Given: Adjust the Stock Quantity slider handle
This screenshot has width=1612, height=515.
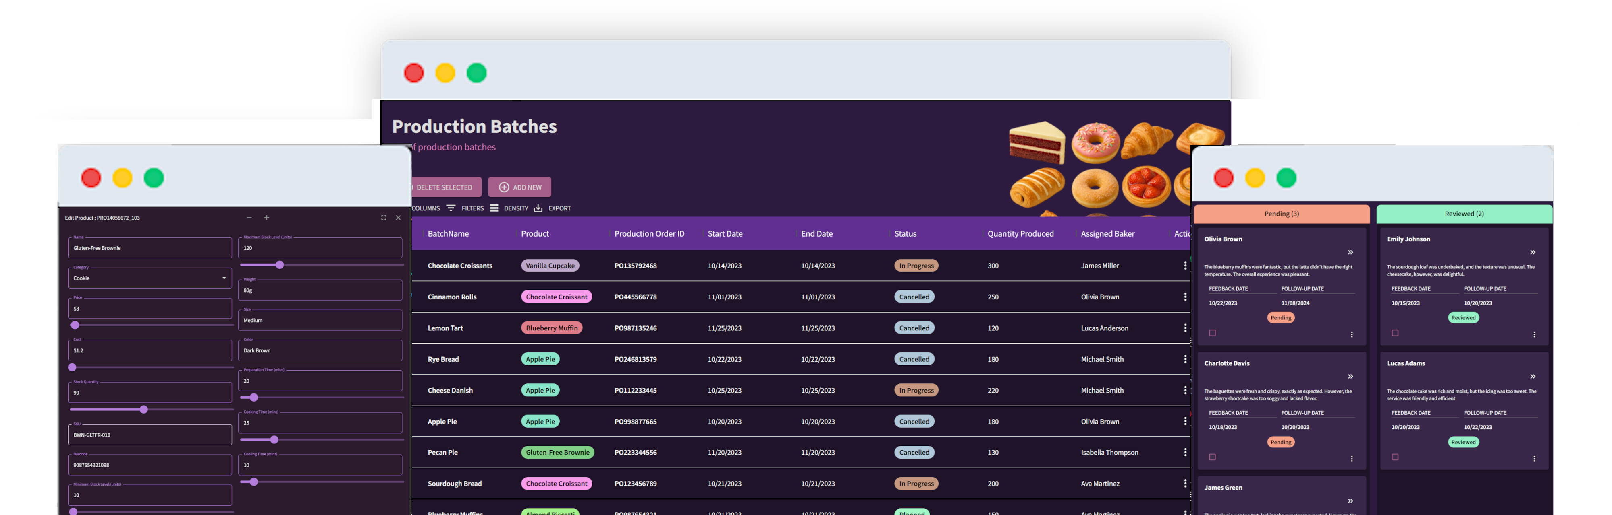Looking at the screenshot, I should 144,409.
